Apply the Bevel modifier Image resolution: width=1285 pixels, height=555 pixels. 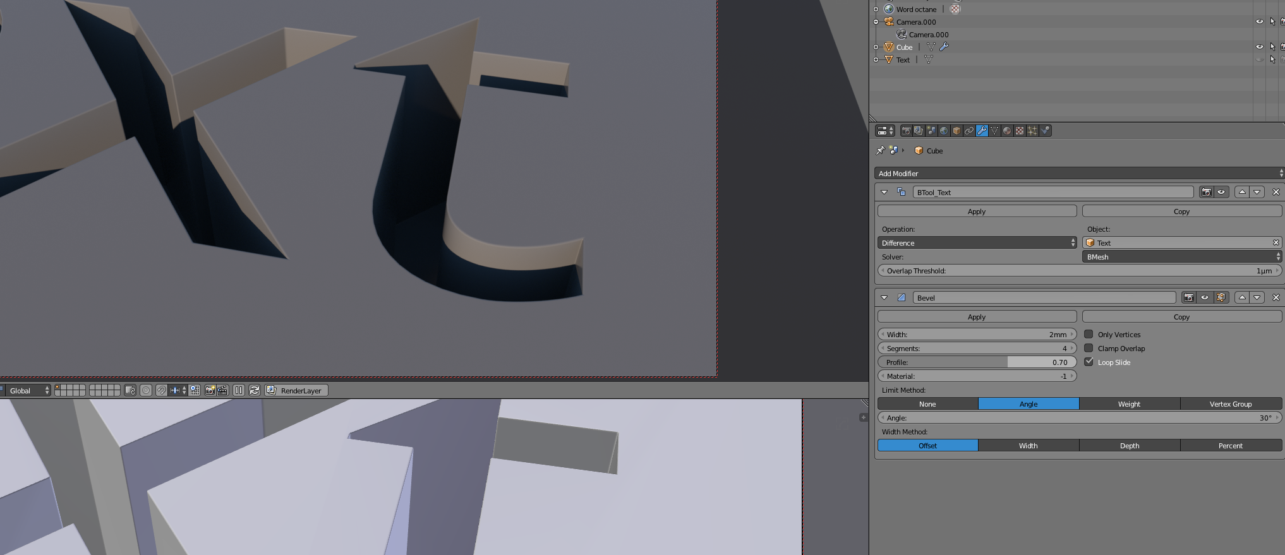977,316
